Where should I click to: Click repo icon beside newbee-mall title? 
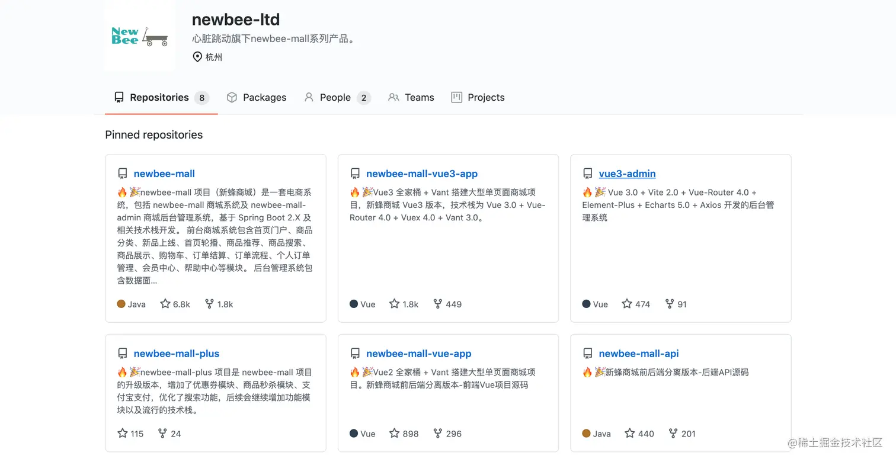pos(123,174)
